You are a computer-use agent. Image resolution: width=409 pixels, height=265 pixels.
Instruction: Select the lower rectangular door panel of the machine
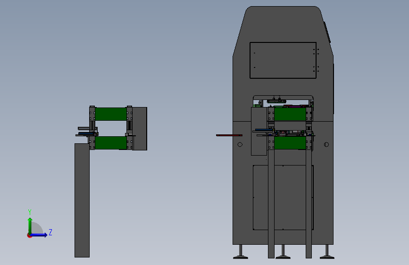click(283, 198)
